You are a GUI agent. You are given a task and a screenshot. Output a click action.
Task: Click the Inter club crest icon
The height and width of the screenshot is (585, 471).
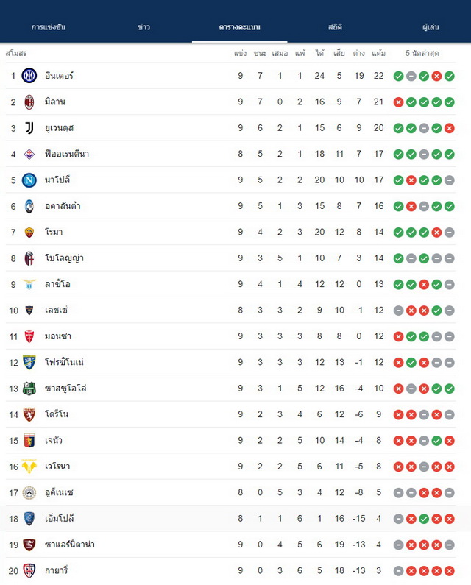[x=29, y=76]
